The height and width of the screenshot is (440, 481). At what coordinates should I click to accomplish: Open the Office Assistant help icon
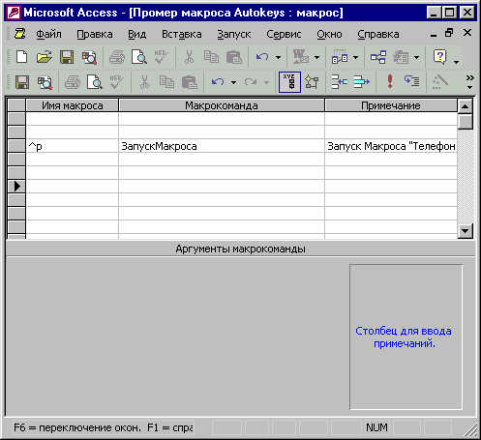[x=440, y=57]
